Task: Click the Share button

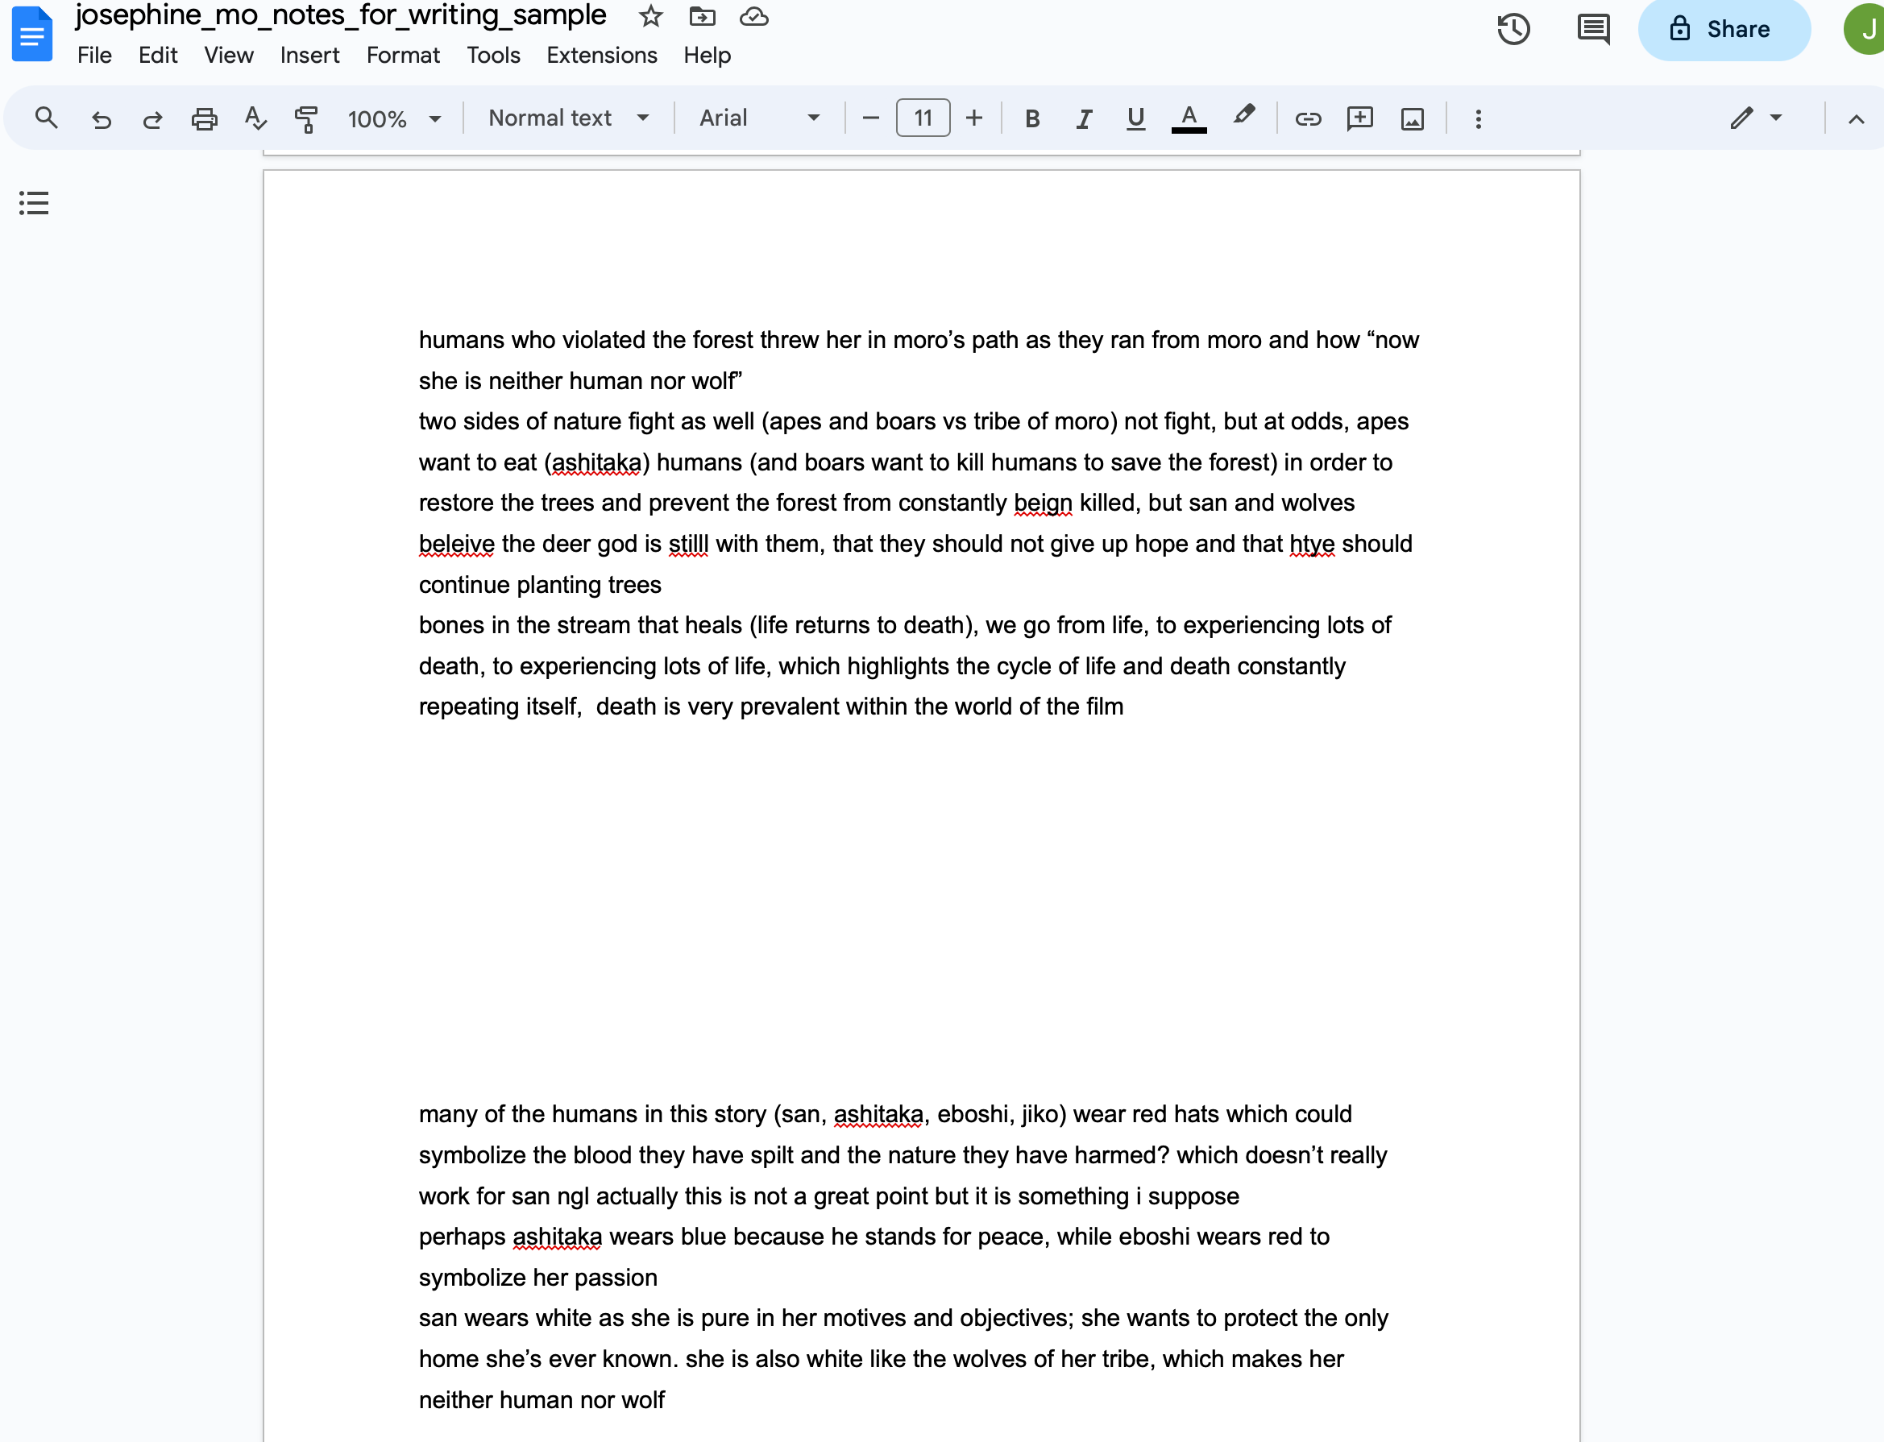Action: (x=1724, y=29)
